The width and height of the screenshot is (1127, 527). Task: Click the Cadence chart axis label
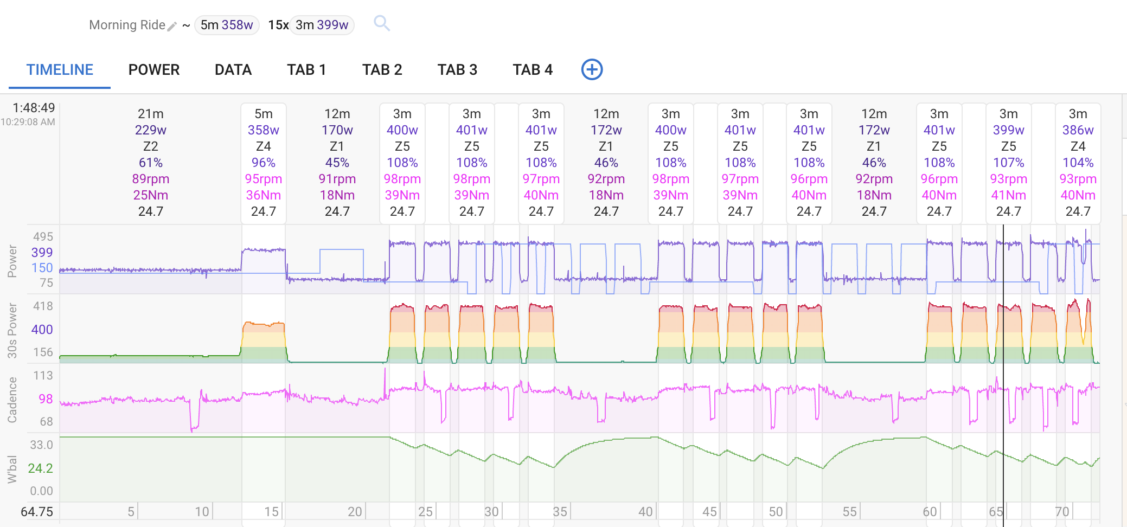[x=12, y=400]
